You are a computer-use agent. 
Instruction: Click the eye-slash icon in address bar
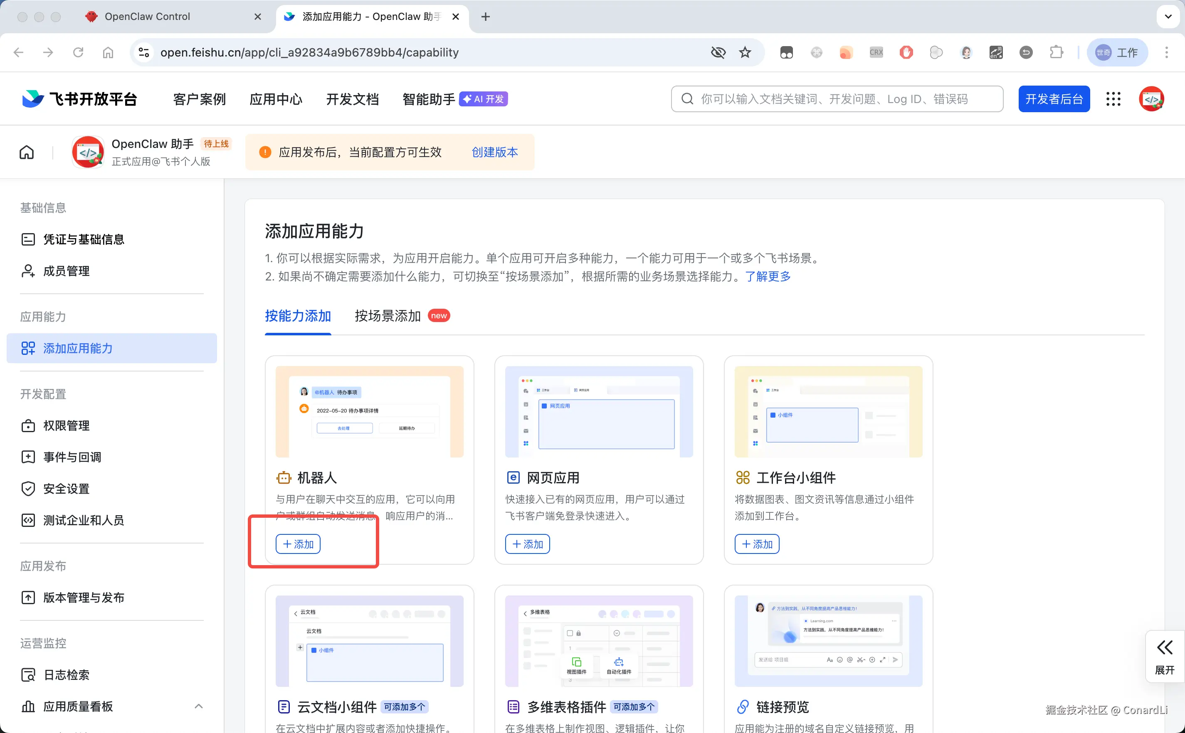(x=718, y=52)
